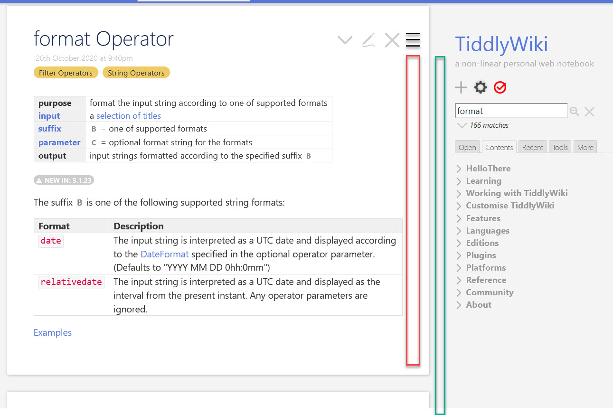
Task: Expand the Platforms chevron
Action: (459, 268)
